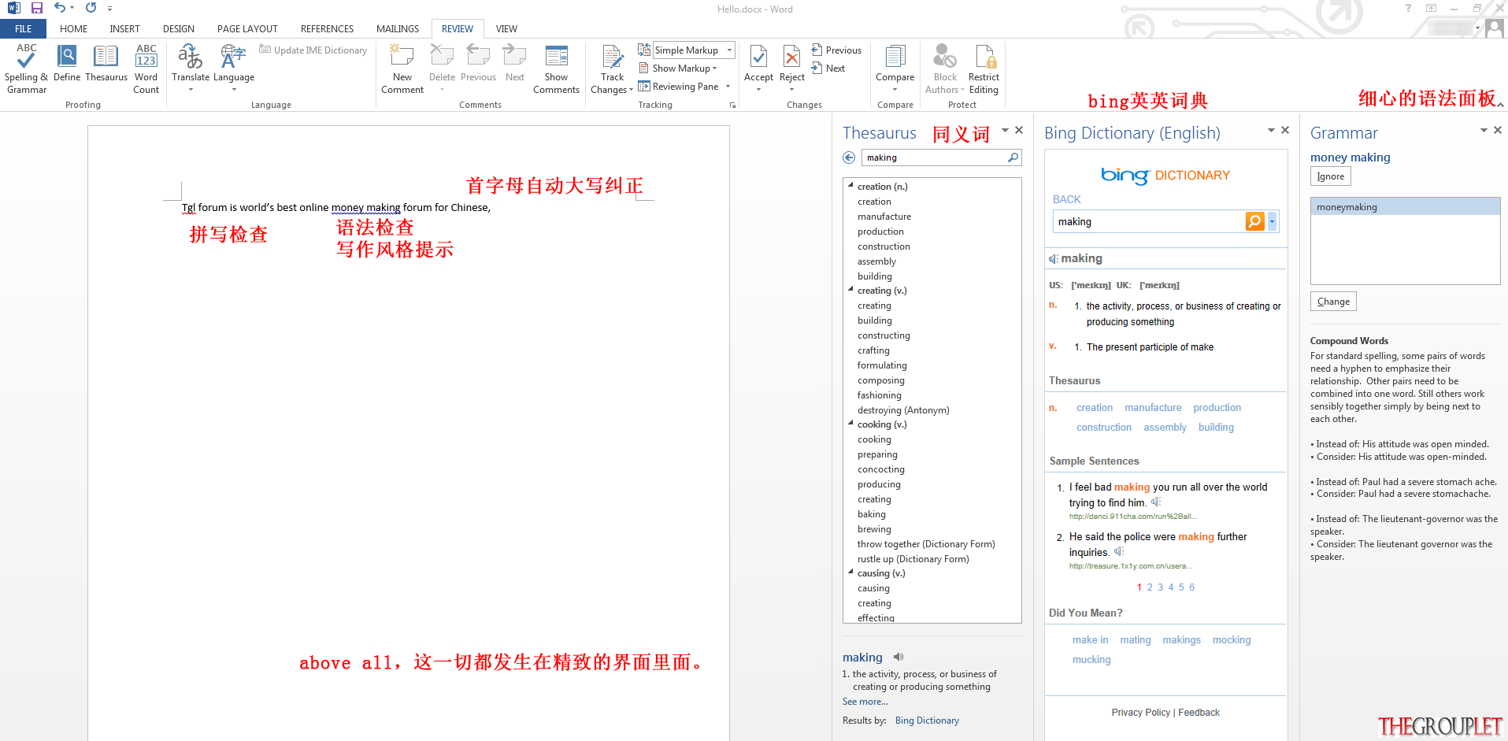Image resolution: width=1508 pixels, height=741 pixels.
Task: Switch to the HOME ribbon tab
Action: click(x=74, y=29)
